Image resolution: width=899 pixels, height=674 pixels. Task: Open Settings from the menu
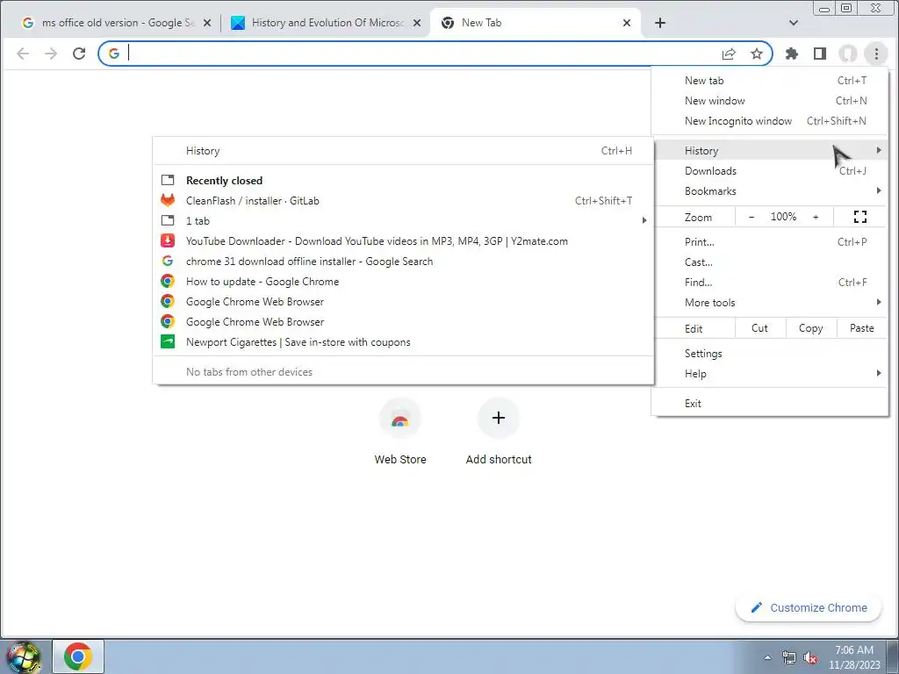[x=769, y=354]
